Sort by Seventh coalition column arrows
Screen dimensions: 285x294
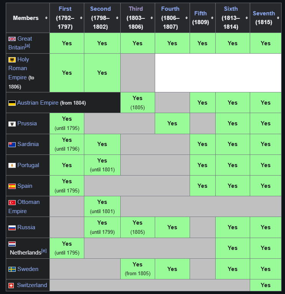pos(278,18)
